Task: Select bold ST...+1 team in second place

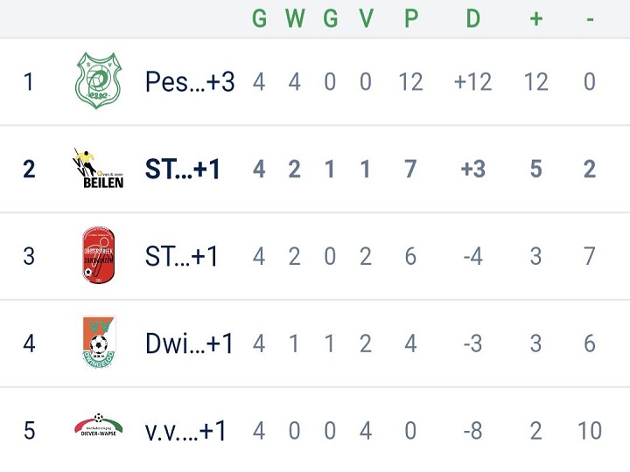Action: [x=182, y=169]
